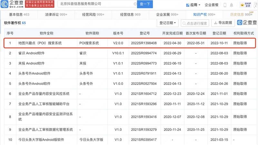Expand the 登记日期 filter dropdown
This screenshot has width=258, height=145.
167,23
